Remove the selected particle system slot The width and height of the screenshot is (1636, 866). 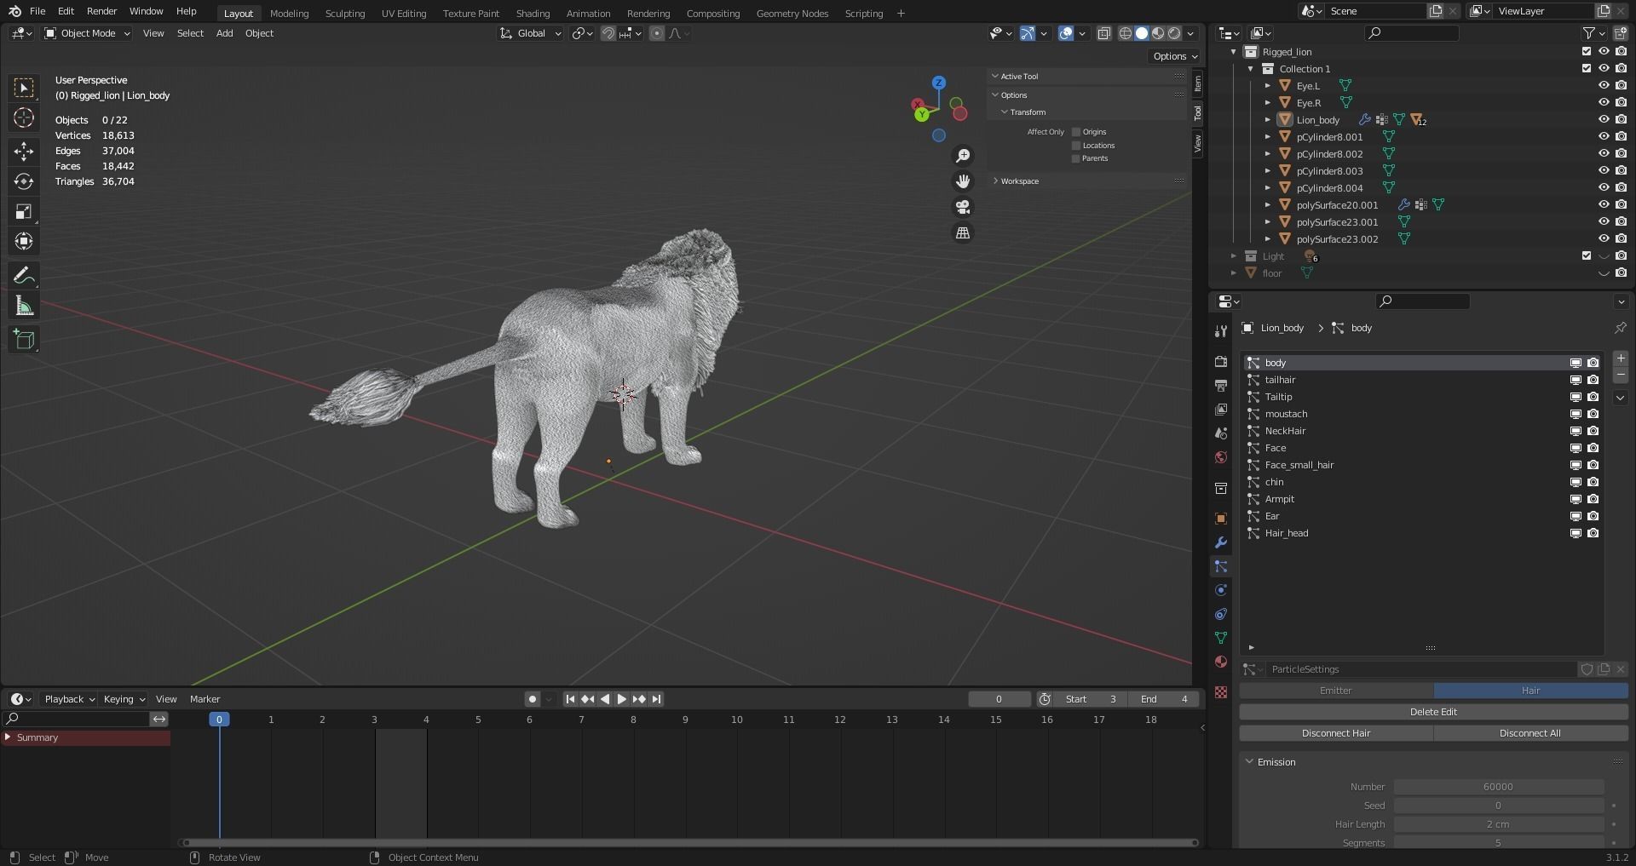[x=1621, y=375]
